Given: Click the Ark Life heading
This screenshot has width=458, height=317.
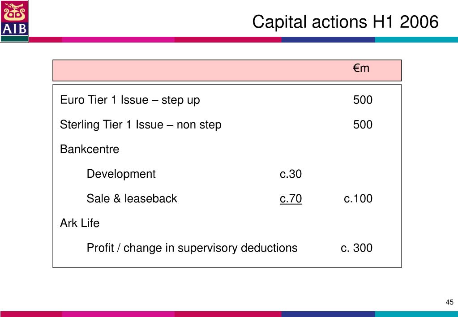Looking at the screenshot, I should pos(80,223).
